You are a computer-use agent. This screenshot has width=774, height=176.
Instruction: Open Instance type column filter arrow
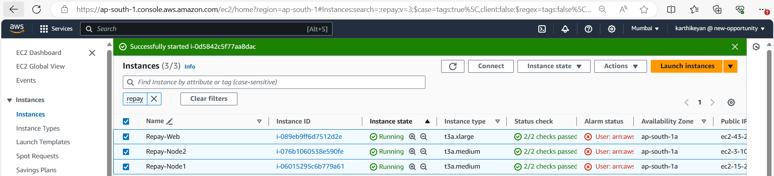[x=497, y=121]
